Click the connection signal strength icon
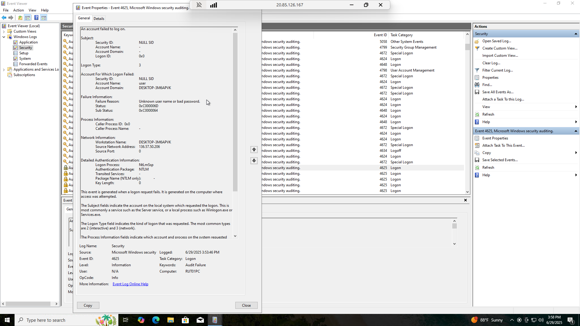 pos(214,5)
